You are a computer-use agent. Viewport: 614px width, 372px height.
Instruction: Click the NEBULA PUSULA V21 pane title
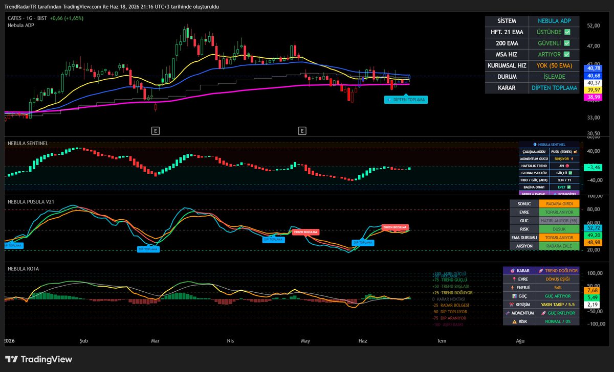click(31, 201)
